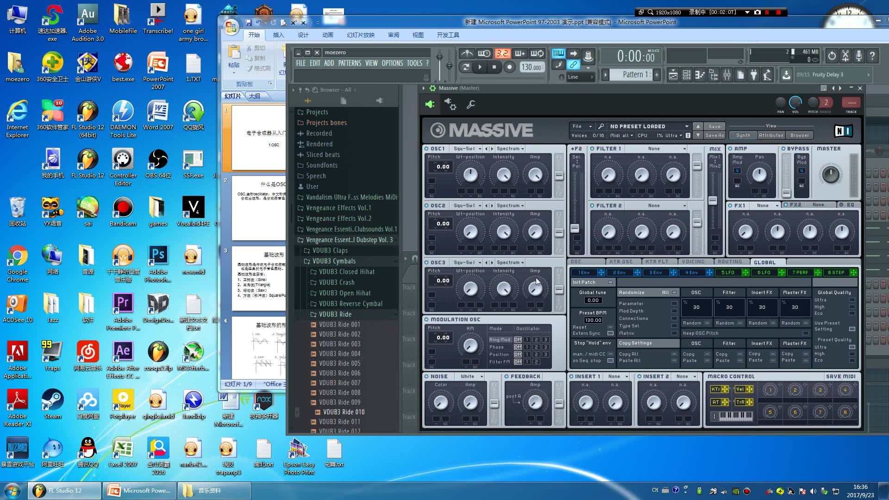Screen dimensions: 889x500
Task: Toggle the link controller chain icon
Action: (573, 65)
